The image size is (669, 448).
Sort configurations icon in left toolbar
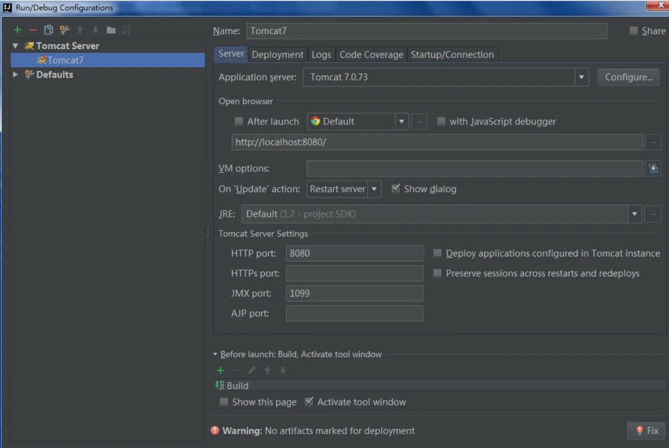click(x=126, y=30)
